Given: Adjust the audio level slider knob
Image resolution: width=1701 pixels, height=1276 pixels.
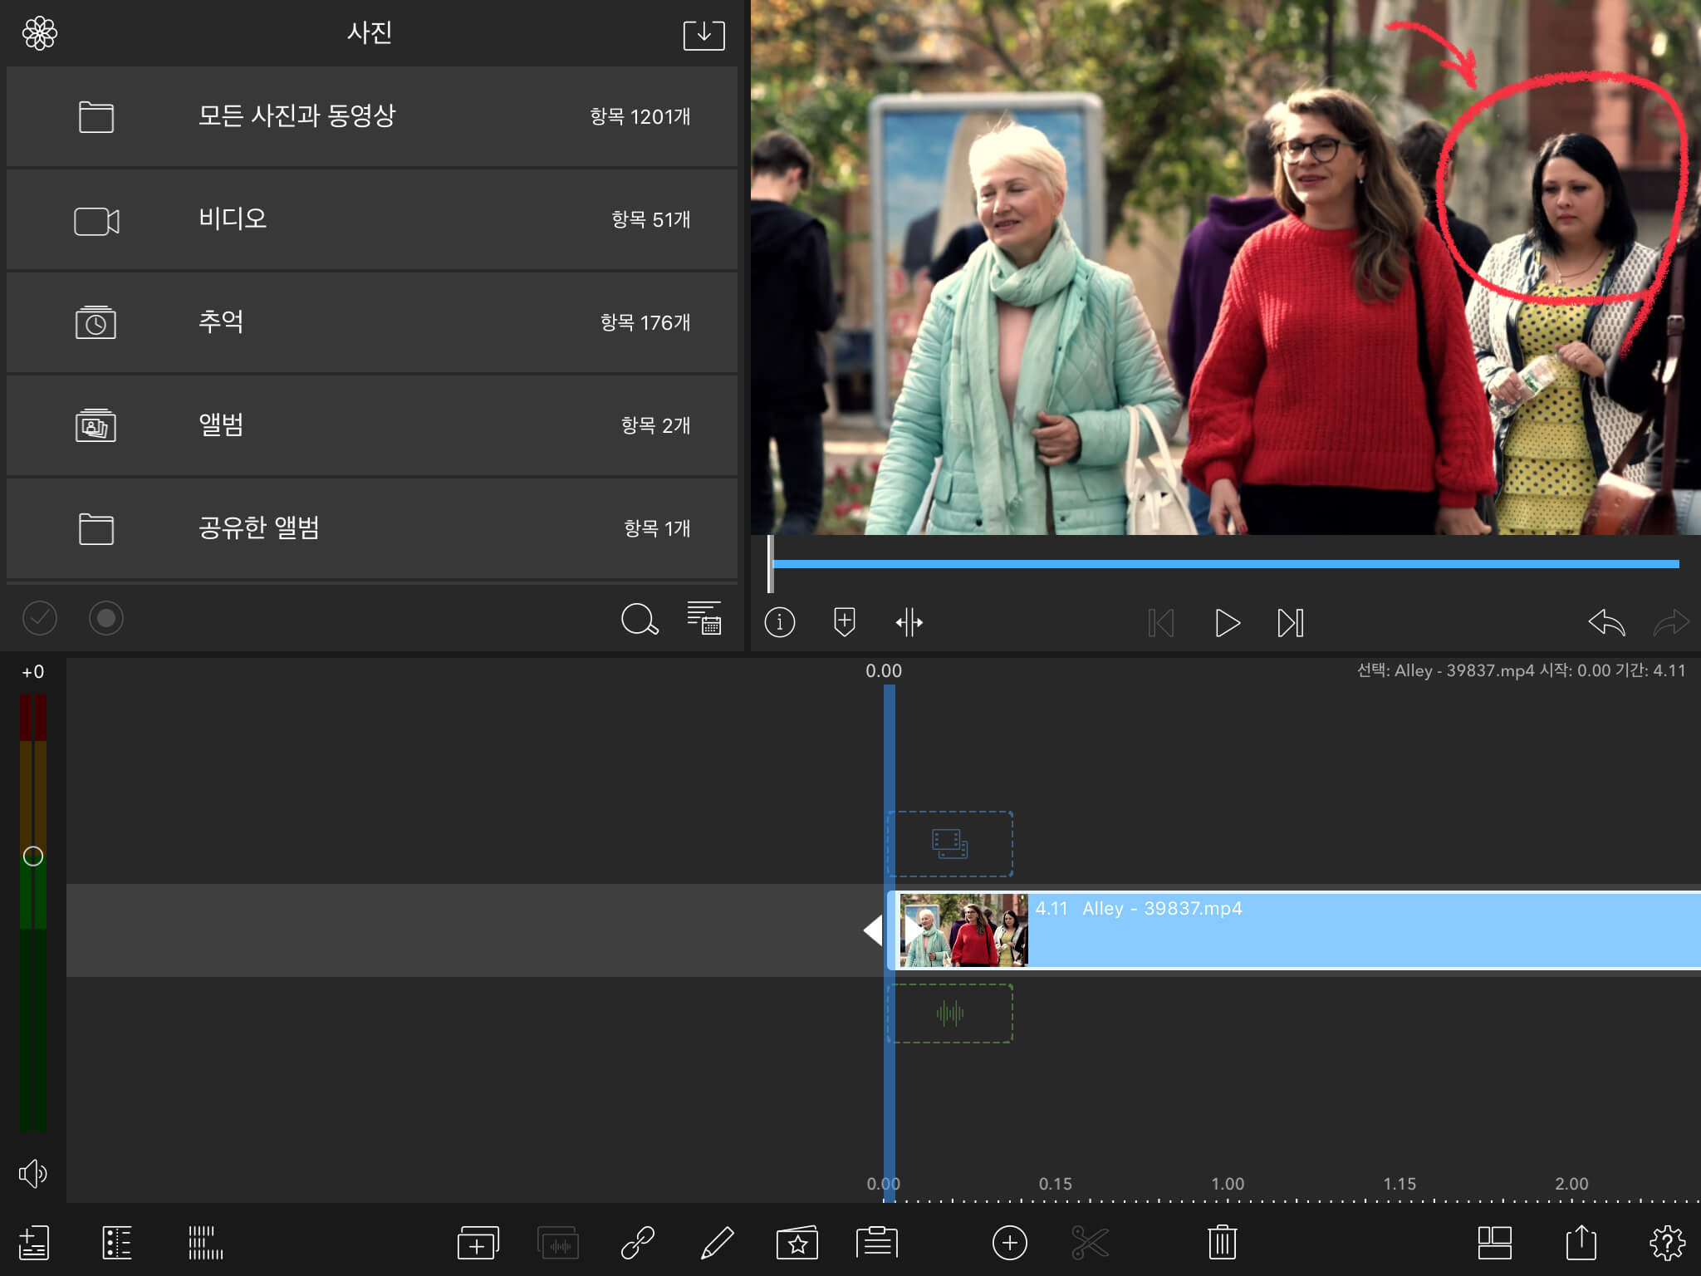Looking at the screenshot, I should click(33, 856).
